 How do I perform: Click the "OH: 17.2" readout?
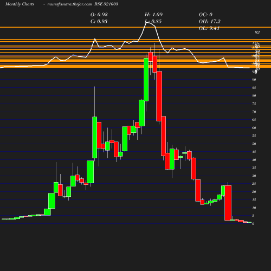tap(210, 21)
